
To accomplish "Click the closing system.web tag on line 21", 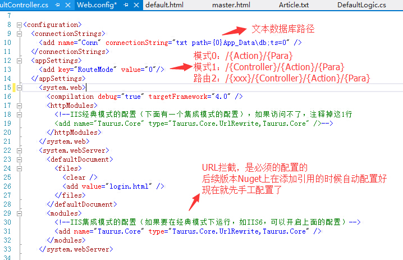I will pos(64,142).
